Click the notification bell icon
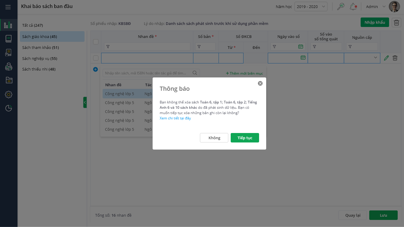 [353, 7]
